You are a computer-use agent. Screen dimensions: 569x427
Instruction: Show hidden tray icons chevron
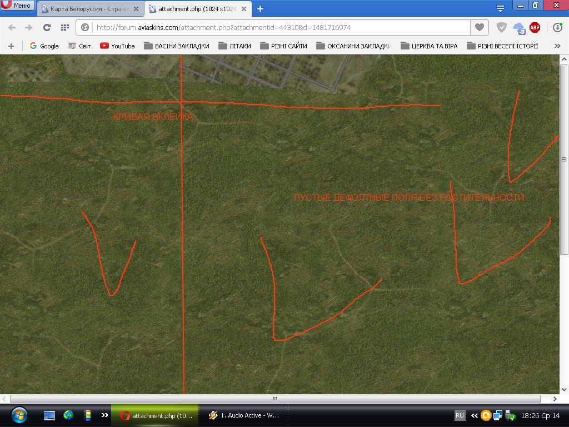pos(475,415)
